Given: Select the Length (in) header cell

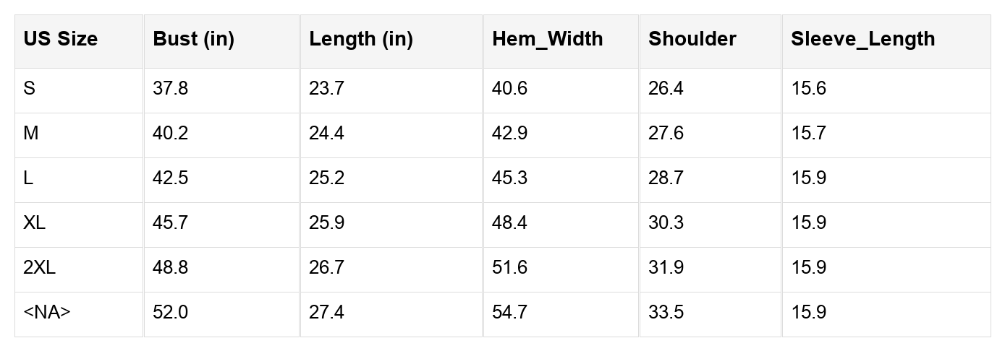Looking at the screenshot, I should (360, 39).
